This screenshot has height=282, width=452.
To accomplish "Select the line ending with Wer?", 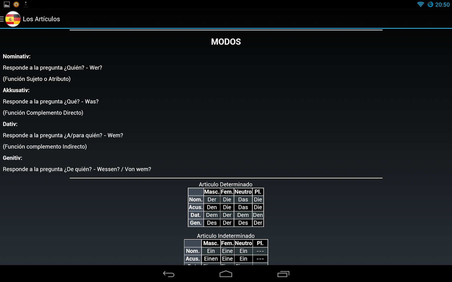I will 52,68.
